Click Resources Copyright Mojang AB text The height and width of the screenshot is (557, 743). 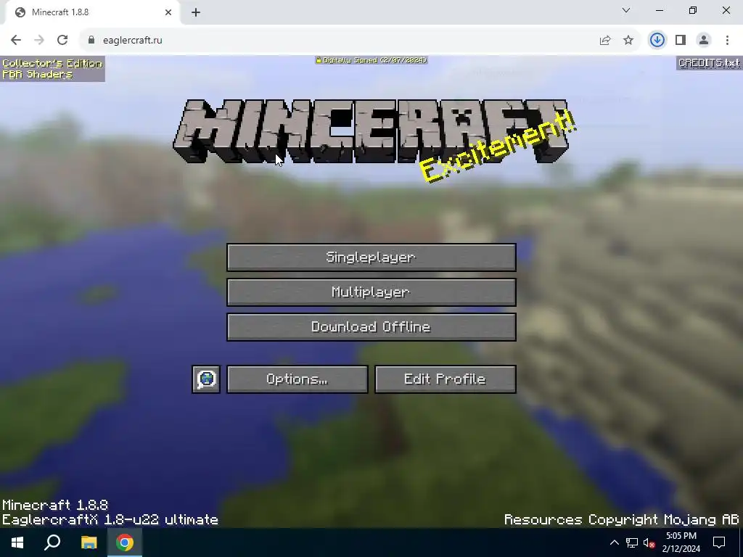coord(621,519)
